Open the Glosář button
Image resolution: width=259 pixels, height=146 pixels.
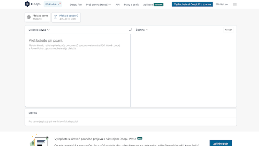[229, 30]
